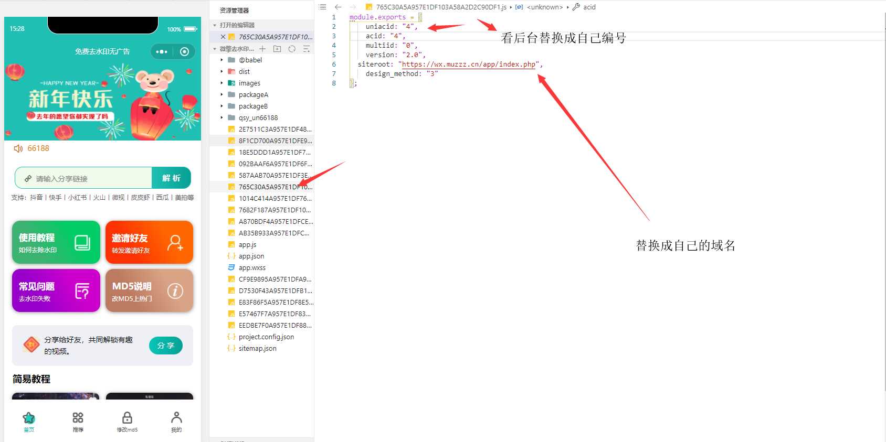Open the mini program three-dot menu
886x442 pixels.
point(162,51)
